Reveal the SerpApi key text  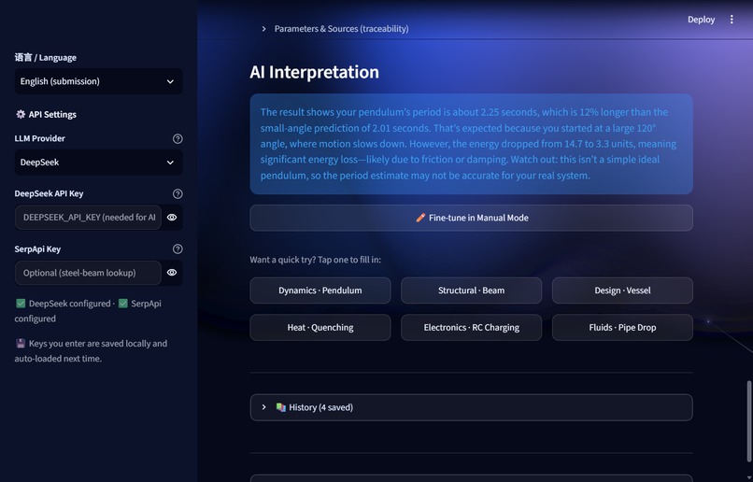click(172, 273)
